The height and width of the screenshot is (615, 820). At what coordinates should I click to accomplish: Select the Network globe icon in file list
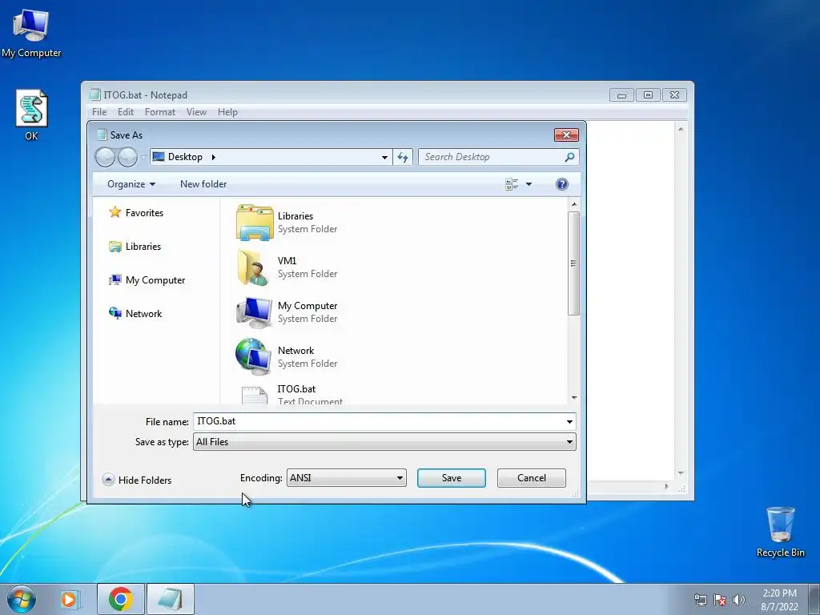(x=253, y=356)
